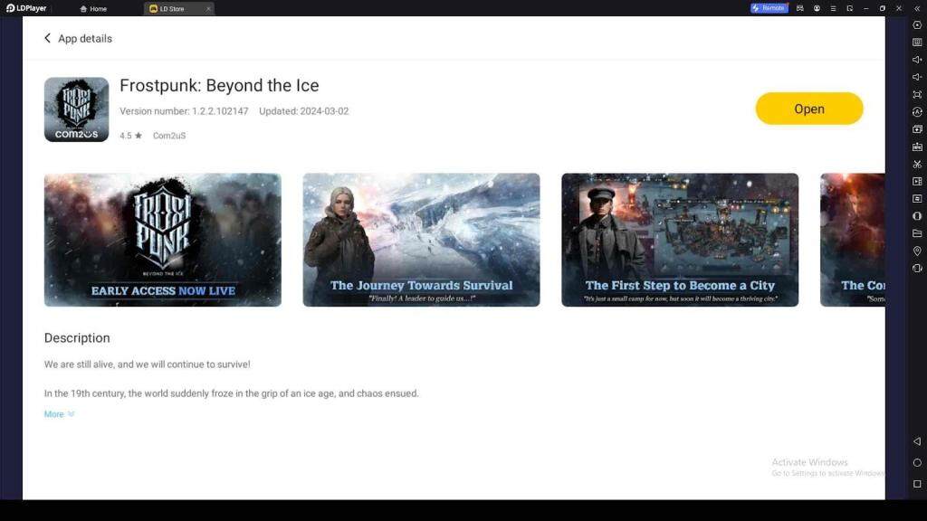This screenshot has height=521, width=927.
Task: Click the blue Remote button
Action: point(769,8)
